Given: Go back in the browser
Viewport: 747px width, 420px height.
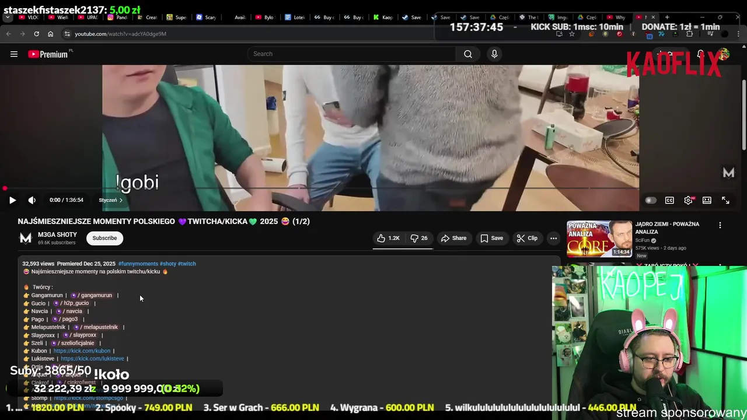Looking at the screenshot, I should point(8,34).
